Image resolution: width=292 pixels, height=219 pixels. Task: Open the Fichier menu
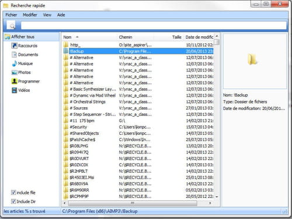[x=11, y=15]
